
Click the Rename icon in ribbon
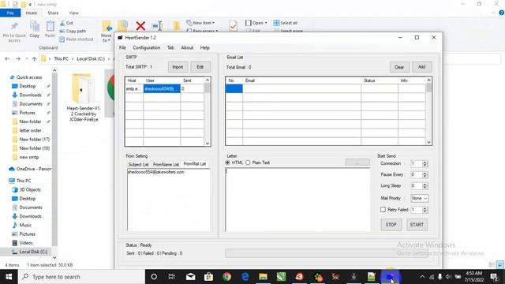(157, 26)
